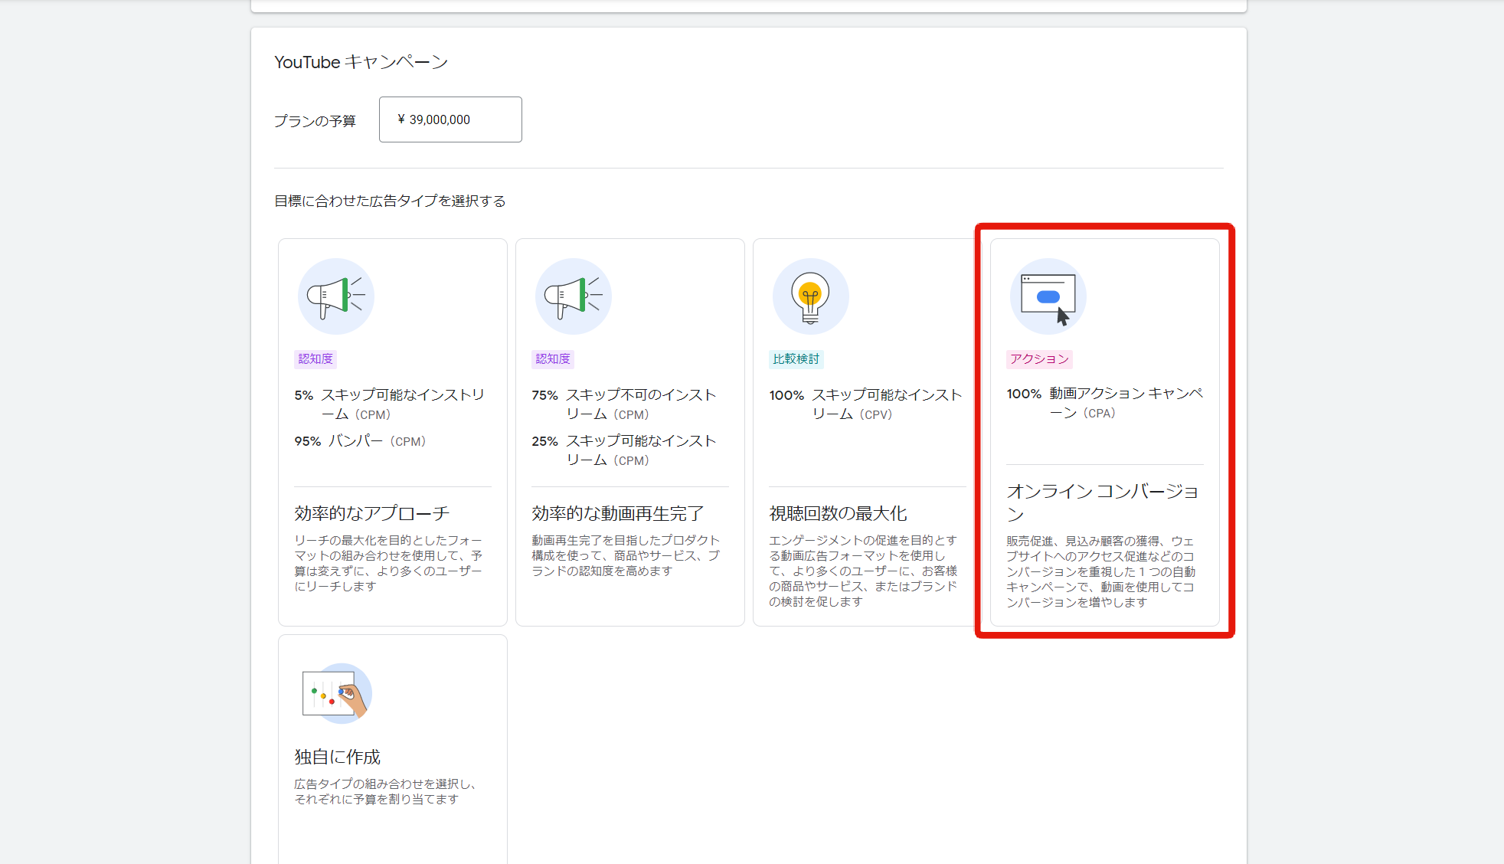Select the 効率的なアプローチ card title
1504x864 pixels.
(x=371, y=513)
